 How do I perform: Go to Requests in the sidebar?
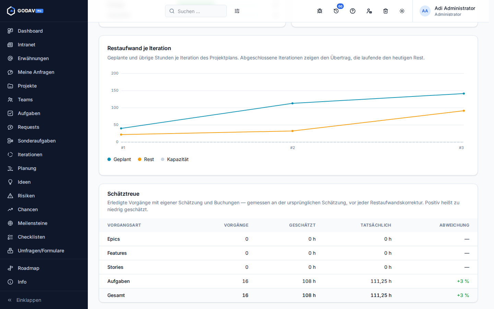[x=44, y=127]
